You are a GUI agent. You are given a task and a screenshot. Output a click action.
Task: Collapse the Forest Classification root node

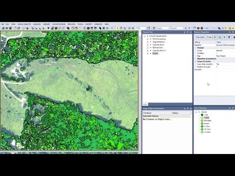pos(144,36)
